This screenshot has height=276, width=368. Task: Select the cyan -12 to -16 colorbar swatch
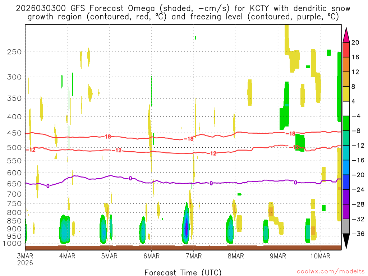coord(346,153)
